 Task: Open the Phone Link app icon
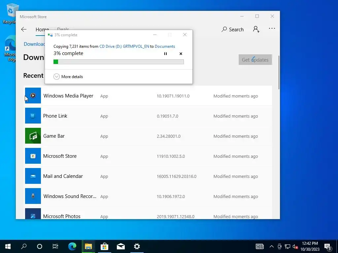[x=33, y=116]
